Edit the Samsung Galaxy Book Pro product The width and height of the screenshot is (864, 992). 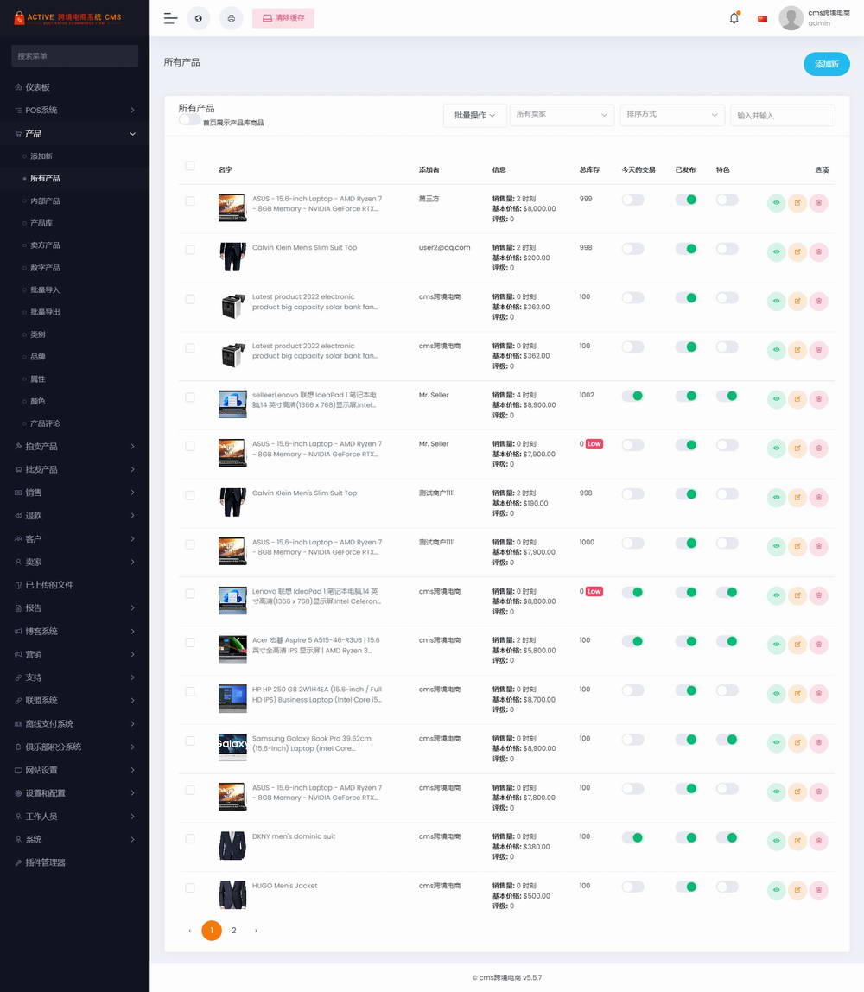point(797,743)
